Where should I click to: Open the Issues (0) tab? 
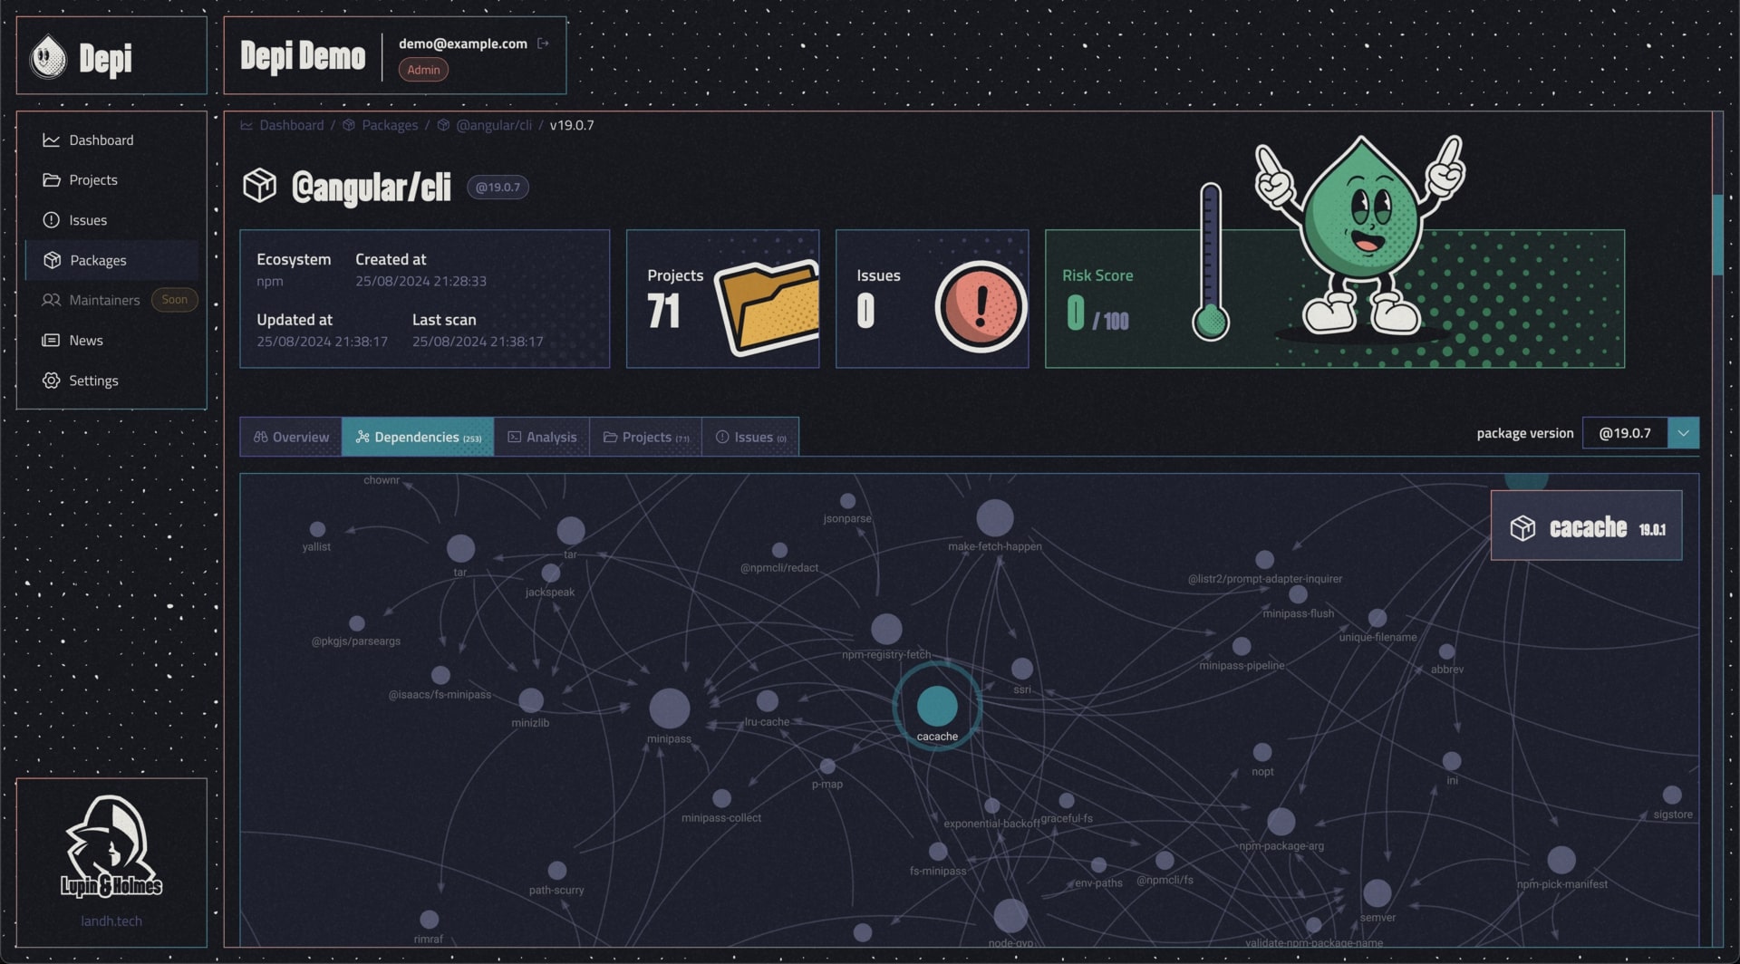[750, 437]
